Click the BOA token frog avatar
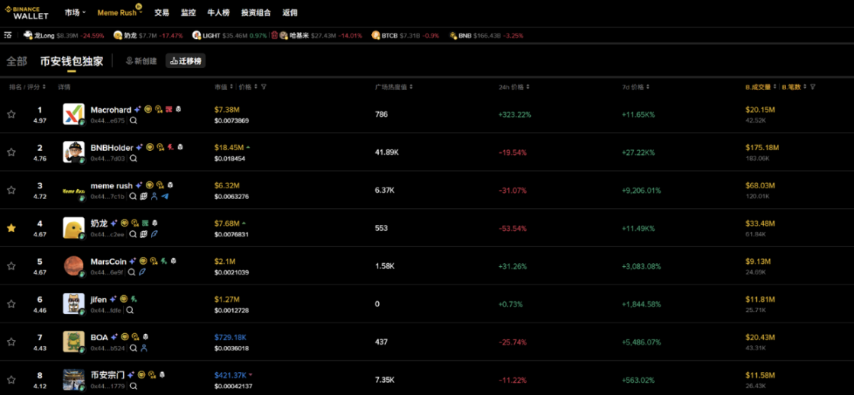This screenshot has width=854, height=395. 73,342
